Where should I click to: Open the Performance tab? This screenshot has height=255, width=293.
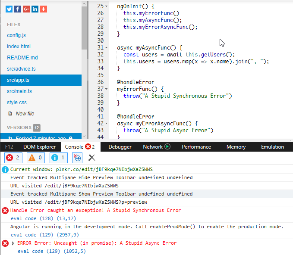[x=196, y=147]
